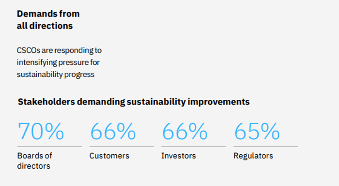Select the 66% figure above Investors

(x=185, y=131)
